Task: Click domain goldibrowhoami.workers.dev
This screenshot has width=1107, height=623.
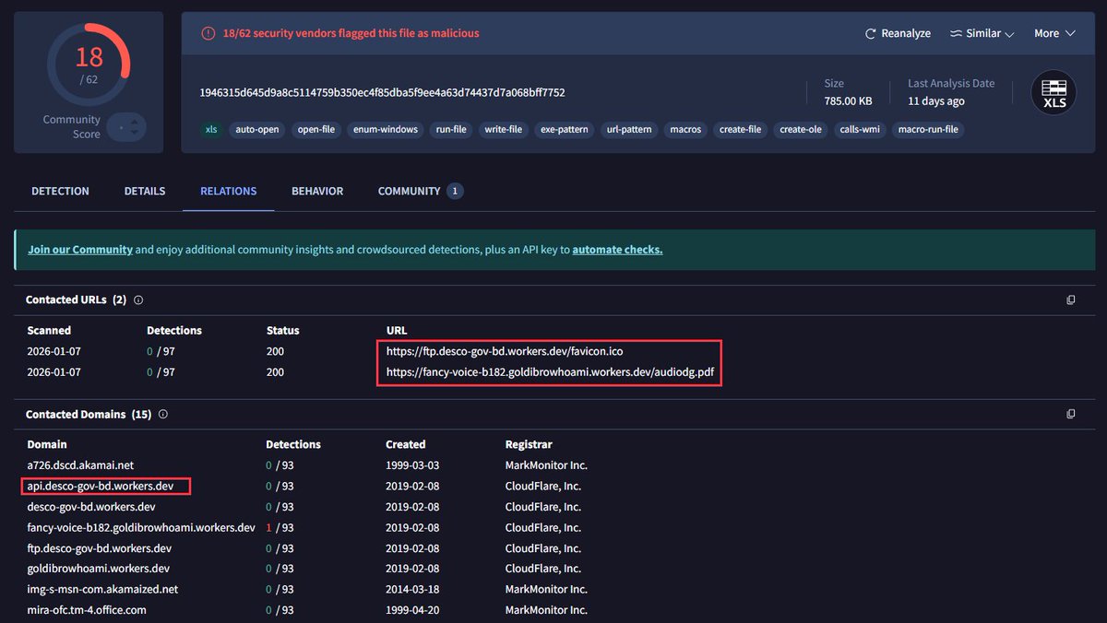Action: (x=98, y=569)
